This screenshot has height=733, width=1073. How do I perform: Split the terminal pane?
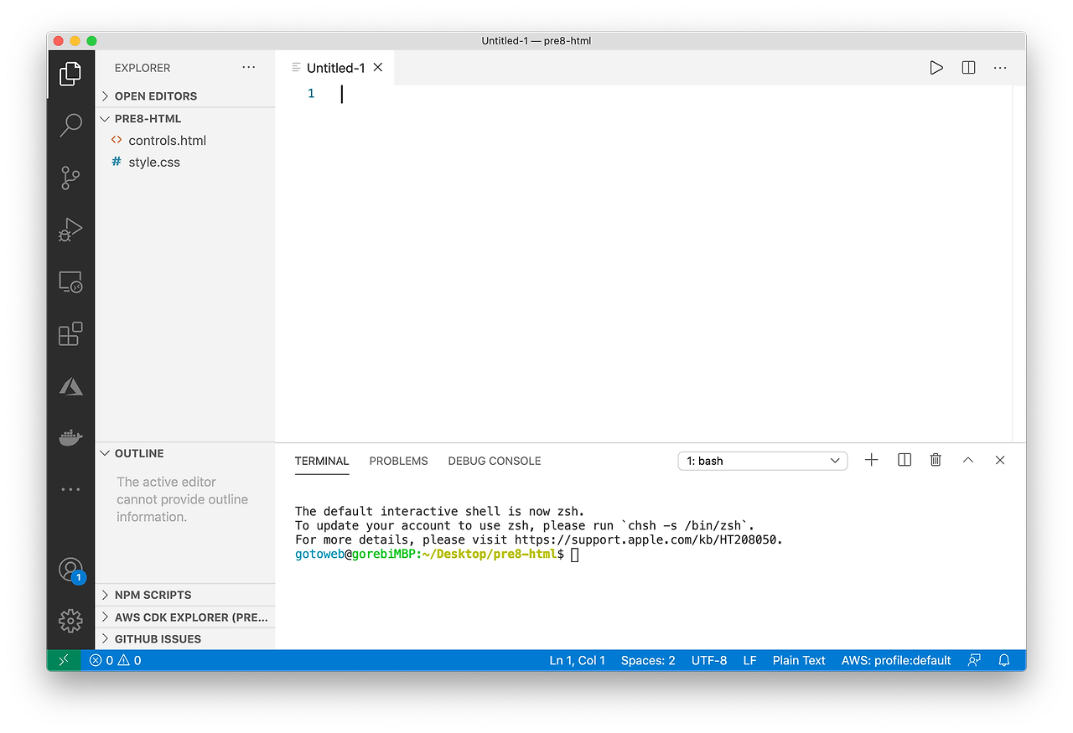point(905,460)
